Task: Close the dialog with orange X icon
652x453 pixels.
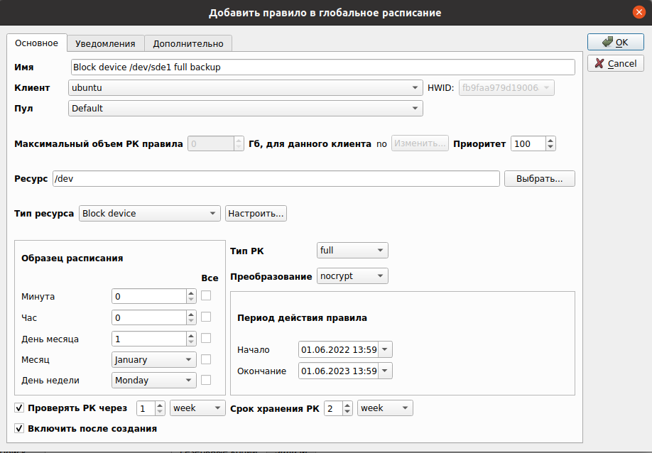Action: 639,12
